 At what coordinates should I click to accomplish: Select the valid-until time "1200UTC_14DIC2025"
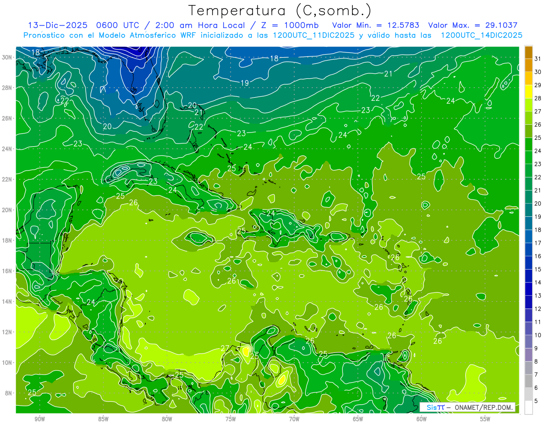481,35
